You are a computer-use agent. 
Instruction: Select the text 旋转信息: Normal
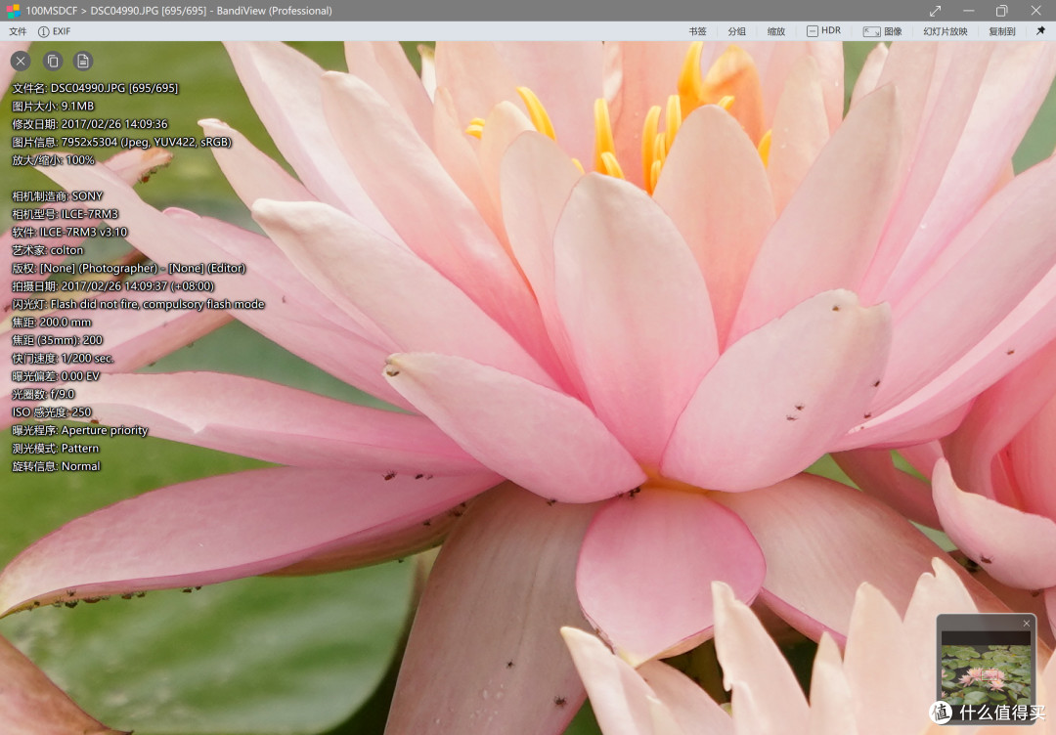[x=56, y=466]
